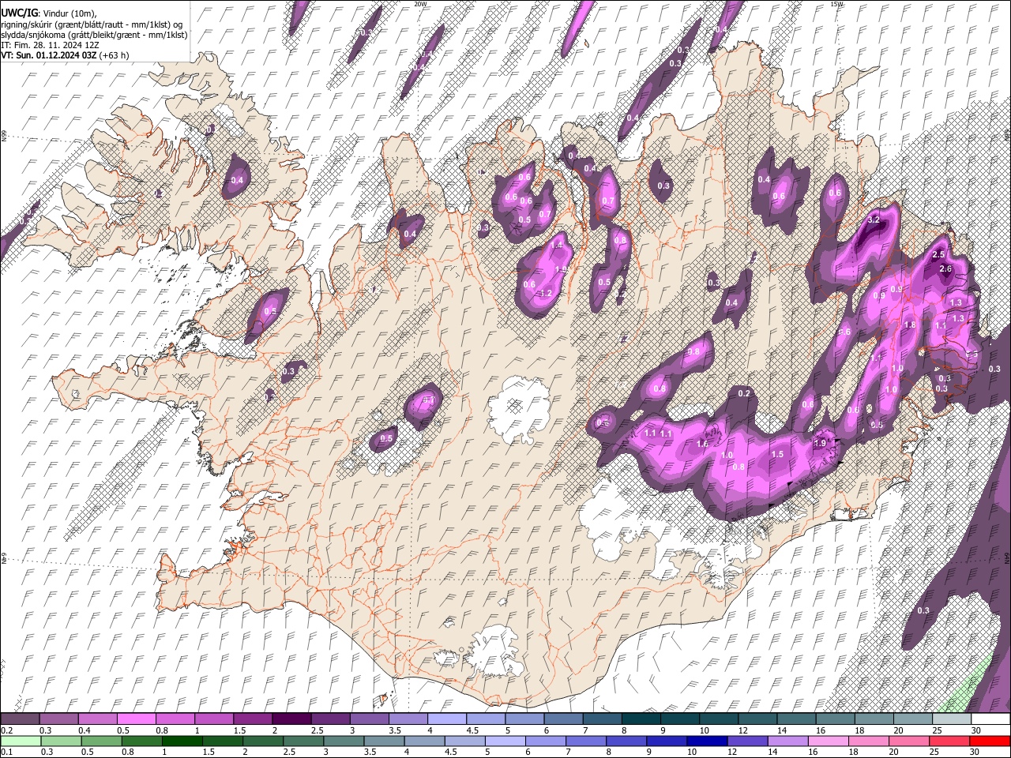
Task: Pick the bright red swatch after 30
Action: click(x=990, y=741)
